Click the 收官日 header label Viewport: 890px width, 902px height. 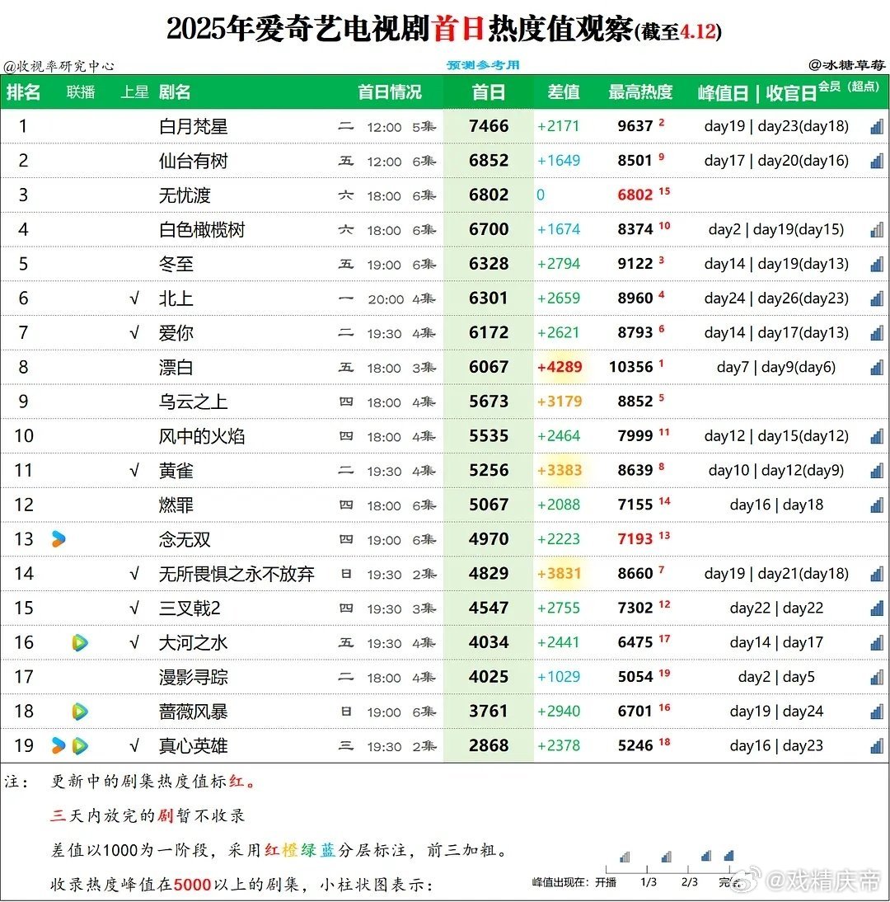pyautogui.click(x=791, y=92)
